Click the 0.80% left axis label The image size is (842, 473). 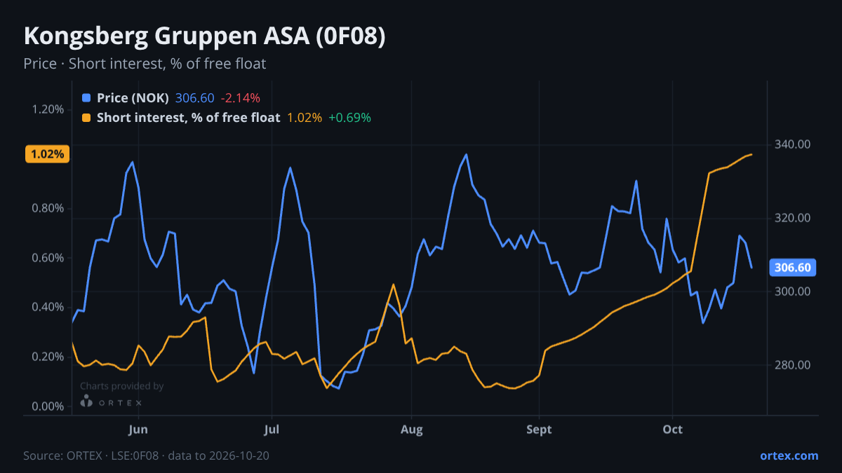click(48, 208)
